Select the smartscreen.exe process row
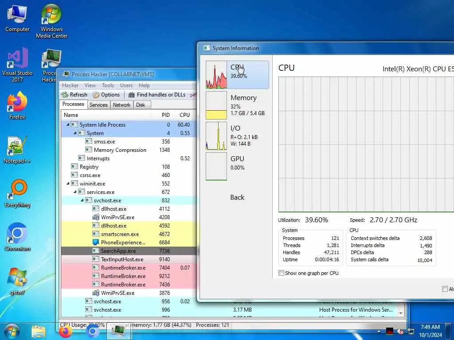 coord(129,234)
